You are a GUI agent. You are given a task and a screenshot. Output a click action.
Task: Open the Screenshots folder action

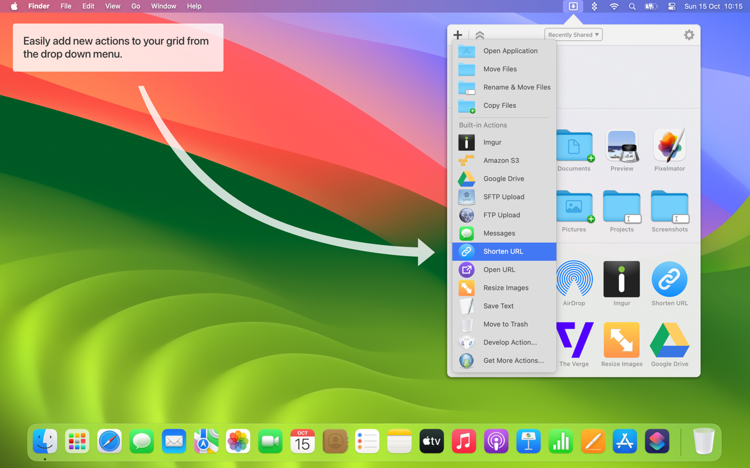670,207
